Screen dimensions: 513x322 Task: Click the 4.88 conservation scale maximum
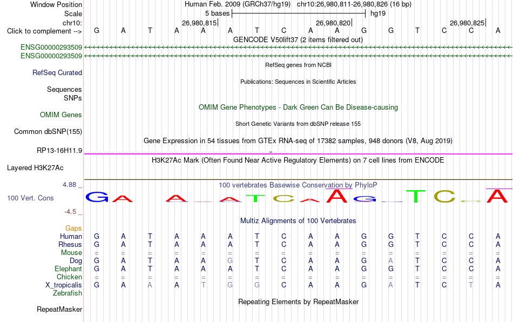(69, 185)
